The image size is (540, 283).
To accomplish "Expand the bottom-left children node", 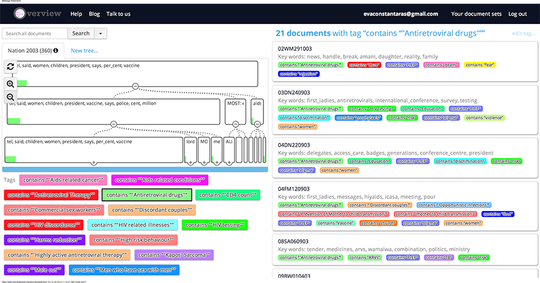I will [x=94, y=162].
